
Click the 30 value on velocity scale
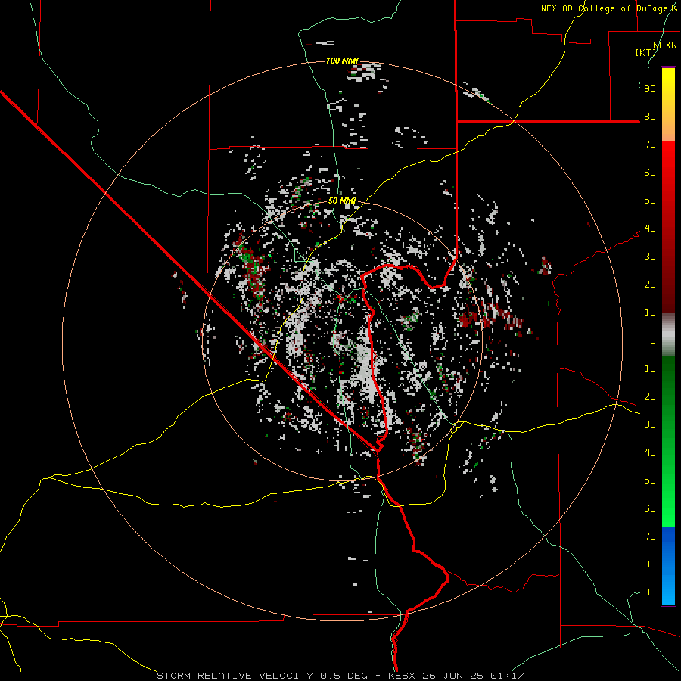pos(650,257)
